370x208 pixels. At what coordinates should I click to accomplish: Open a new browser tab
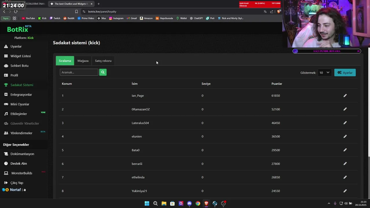(x=99, y=4)
